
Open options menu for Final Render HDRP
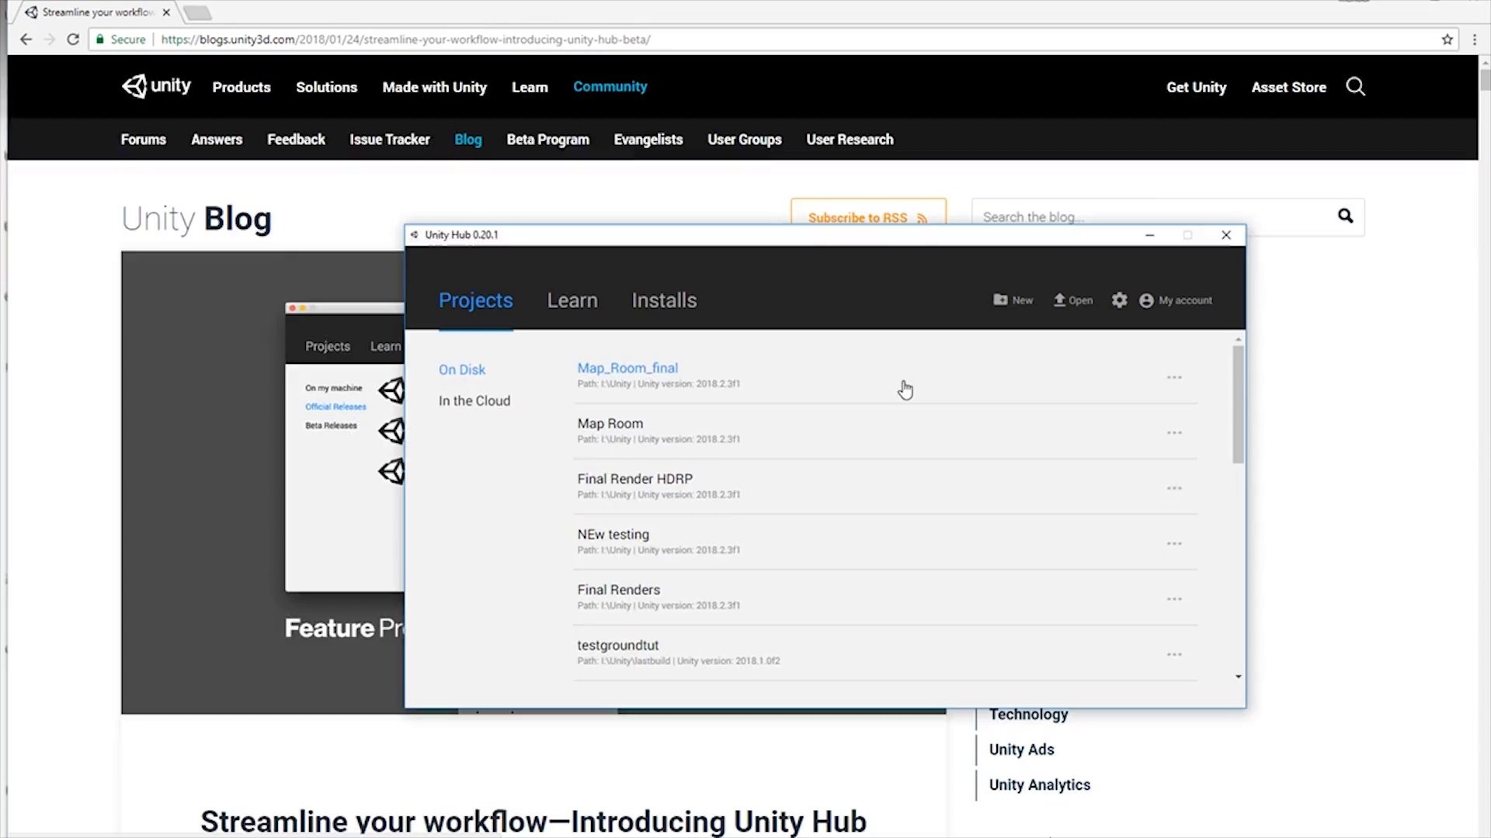(1174, 488)
